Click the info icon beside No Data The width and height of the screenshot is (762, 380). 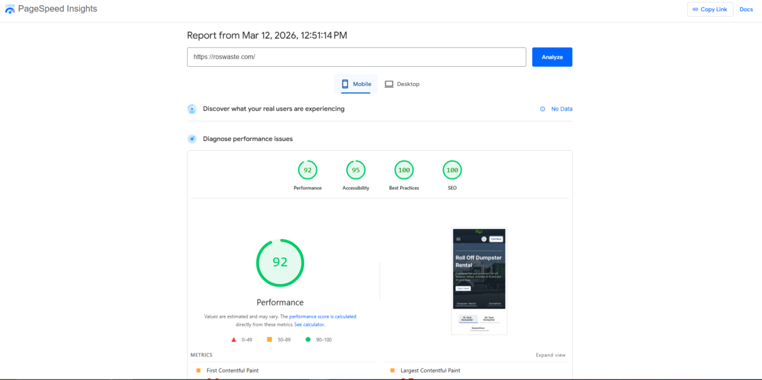pos(542,109)
